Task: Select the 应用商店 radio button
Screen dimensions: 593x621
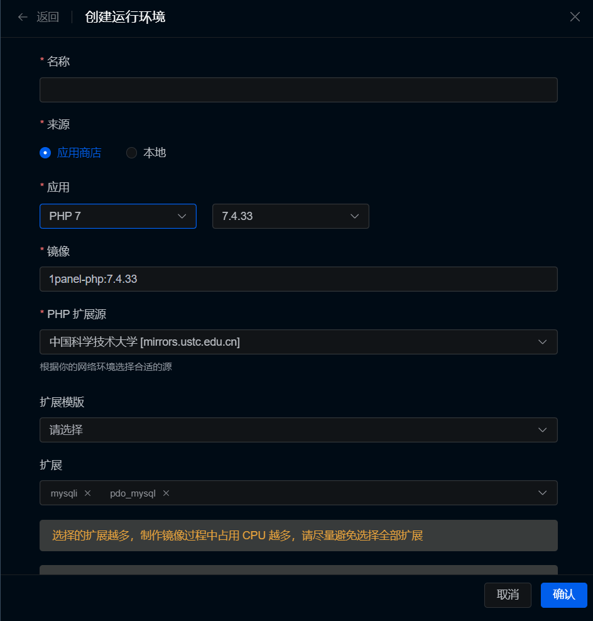Action: coord(45,153)
